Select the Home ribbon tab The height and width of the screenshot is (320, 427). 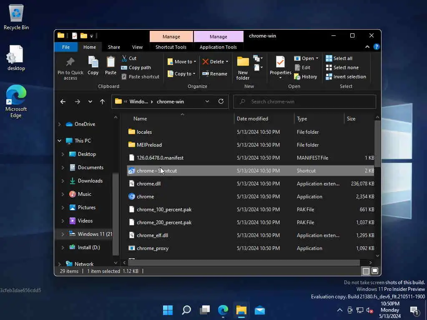click(90, 47)
